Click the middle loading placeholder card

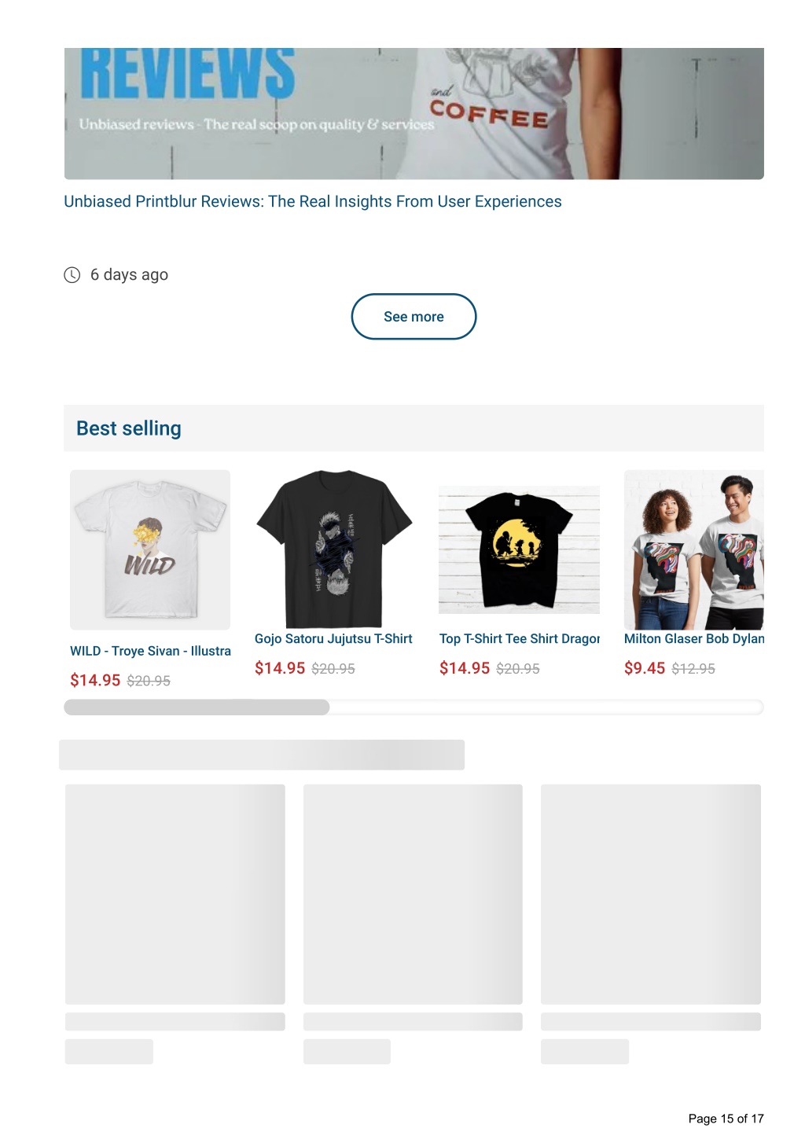click(x=413, y=894)
